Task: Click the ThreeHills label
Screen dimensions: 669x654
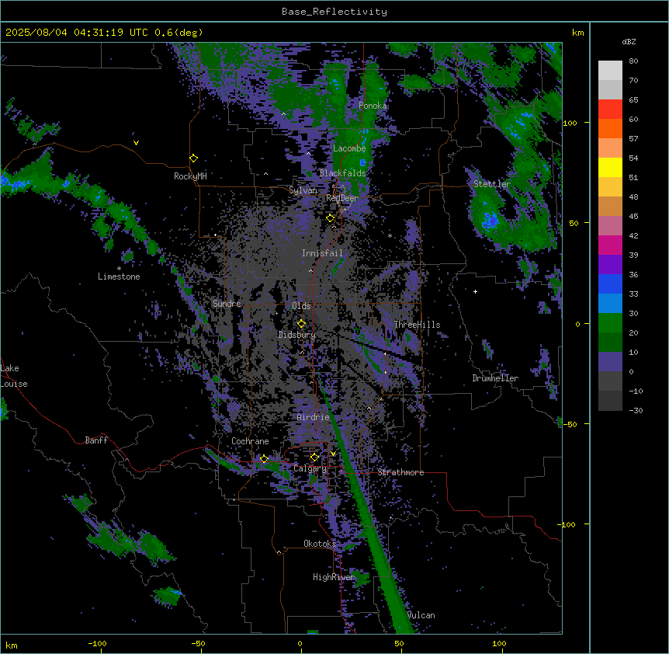Action: coord(417,325)
